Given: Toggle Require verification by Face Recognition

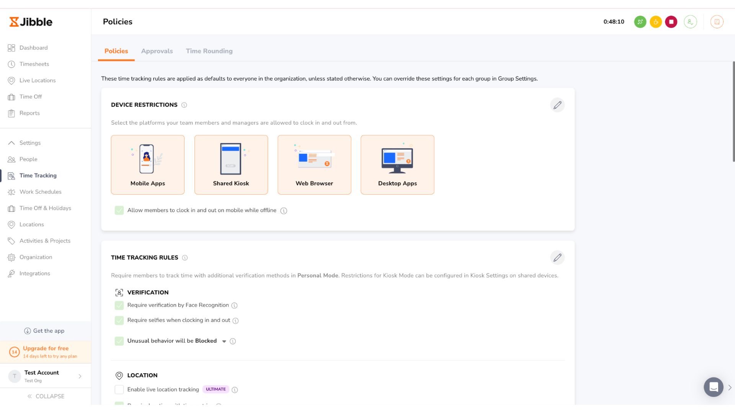Looking at the screenshot, I should 119,305.
